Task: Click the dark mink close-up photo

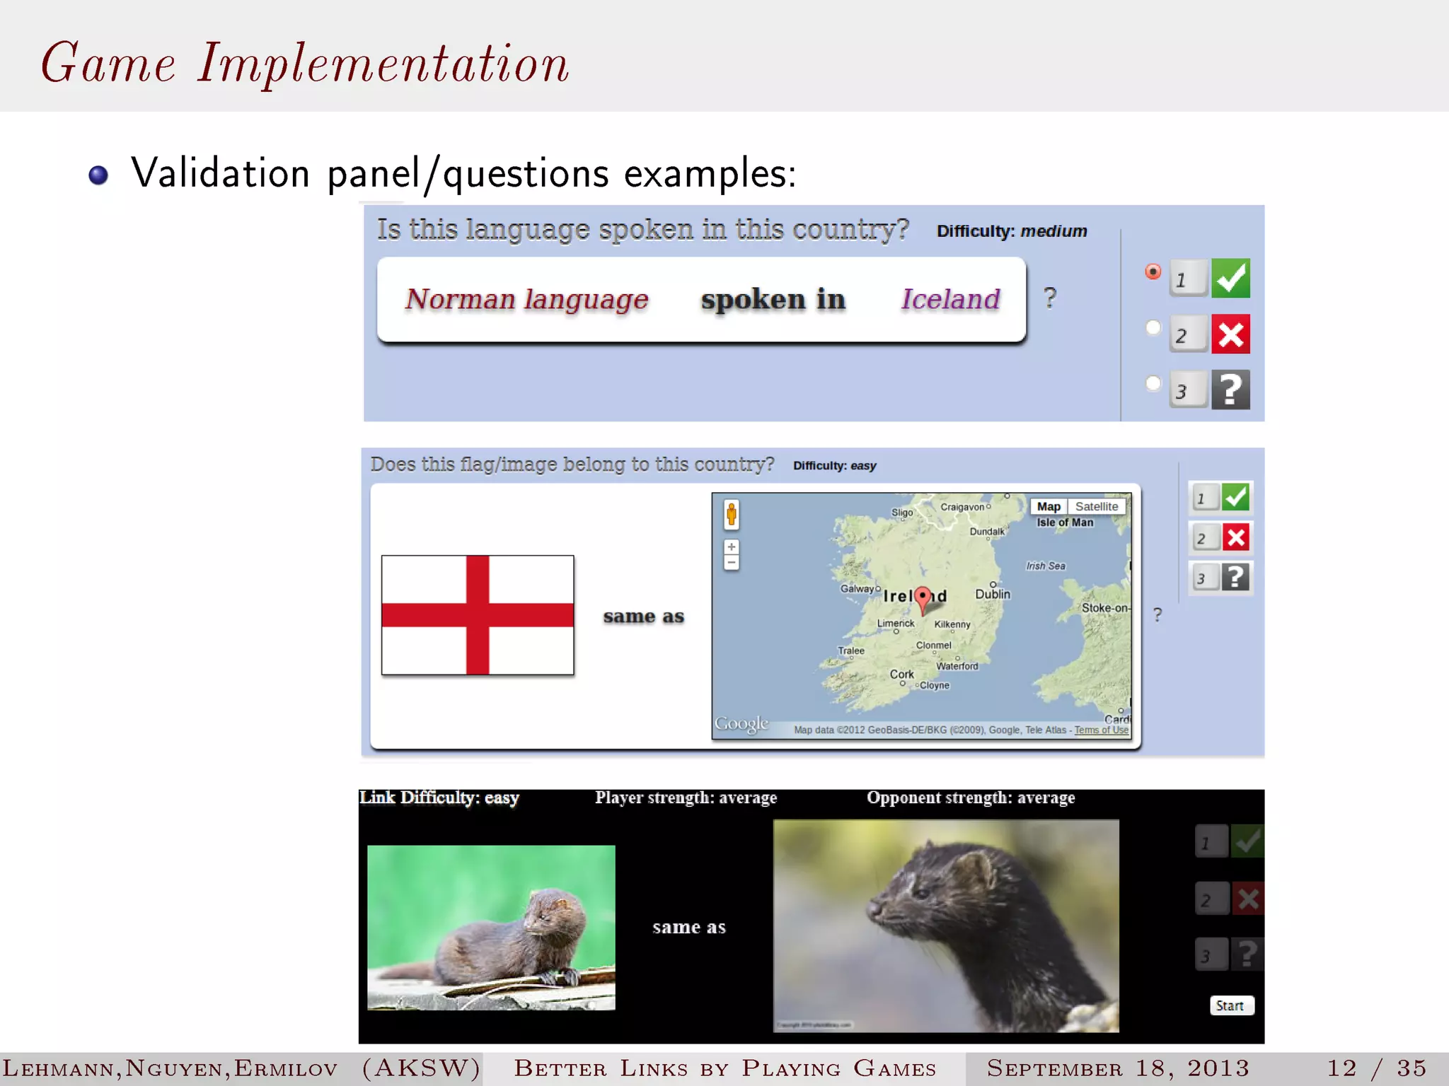Action: (946, 926)
